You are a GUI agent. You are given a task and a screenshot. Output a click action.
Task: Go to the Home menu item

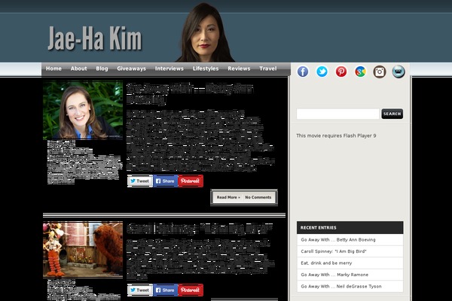point(53,68)
